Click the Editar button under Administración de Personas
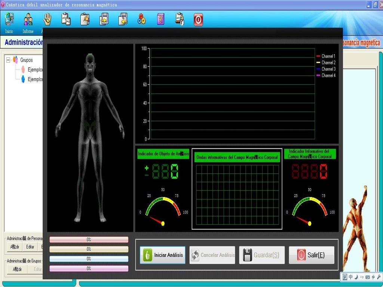 (x=30, y=247)
